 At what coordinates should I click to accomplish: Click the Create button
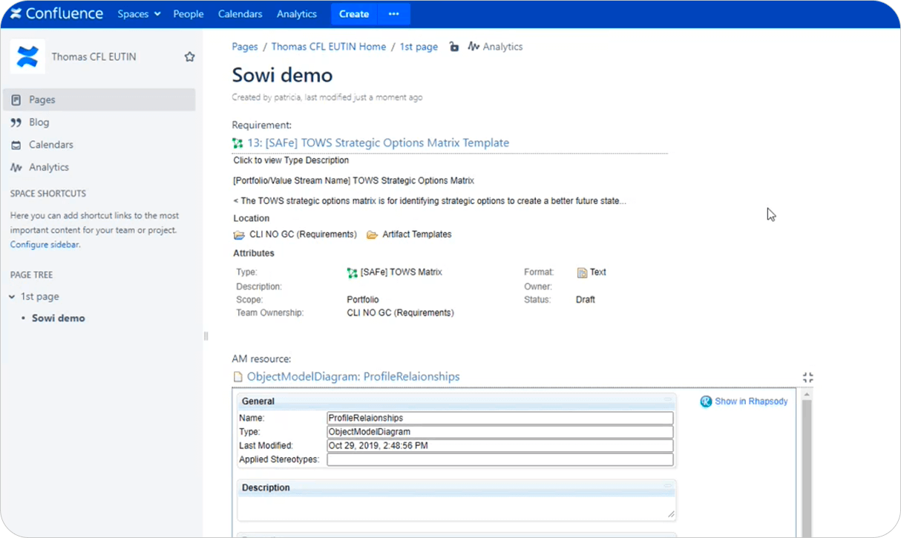point(354,14)
